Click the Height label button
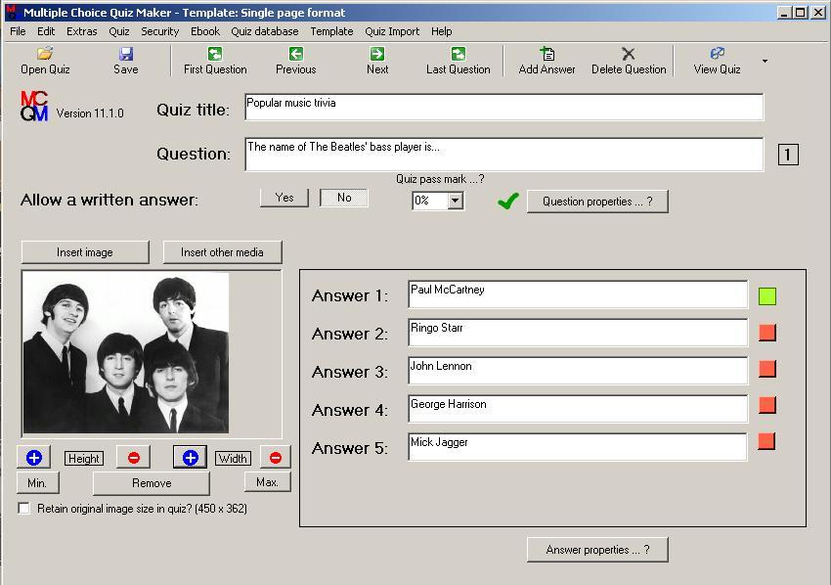This screenshot has width=831, height=585. point(84,458)
